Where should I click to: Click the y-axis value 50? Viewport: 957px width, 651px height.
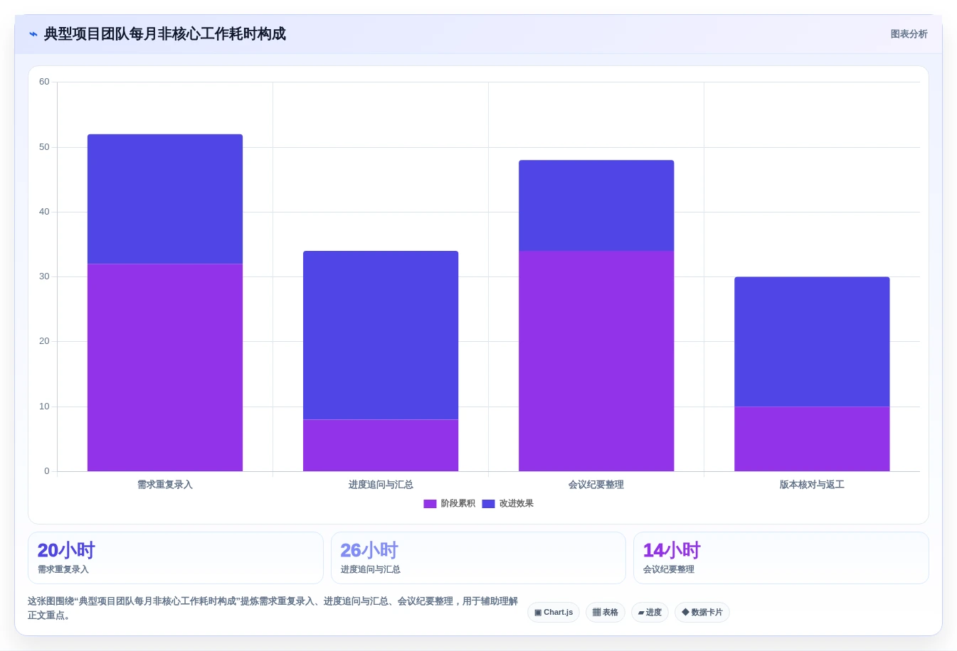pos(44,147)
